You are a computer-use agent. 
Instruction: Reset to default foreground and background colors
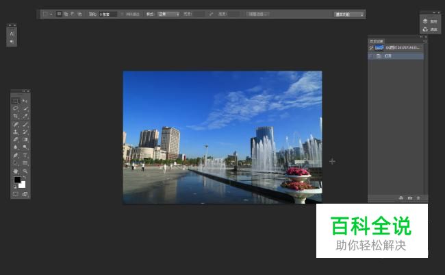click(15, 187)
